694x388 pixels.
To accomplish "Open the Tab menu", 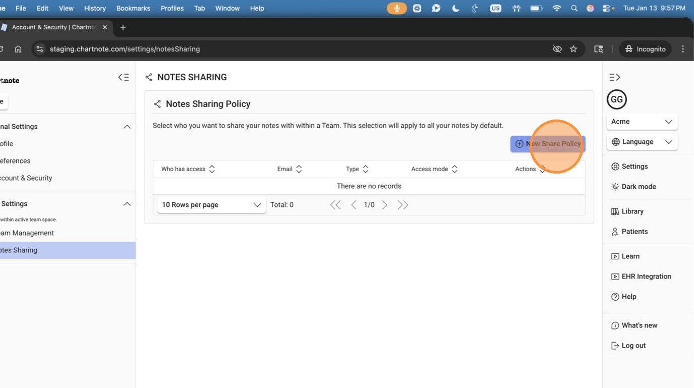I will 200,8.
